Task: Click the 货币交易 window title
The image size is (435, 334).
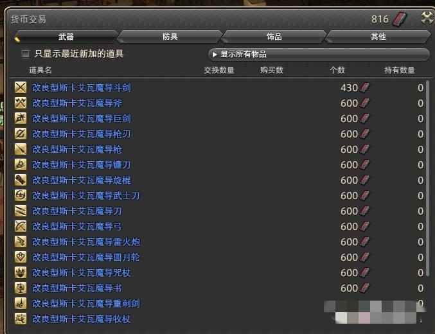Action: (28, 19)
